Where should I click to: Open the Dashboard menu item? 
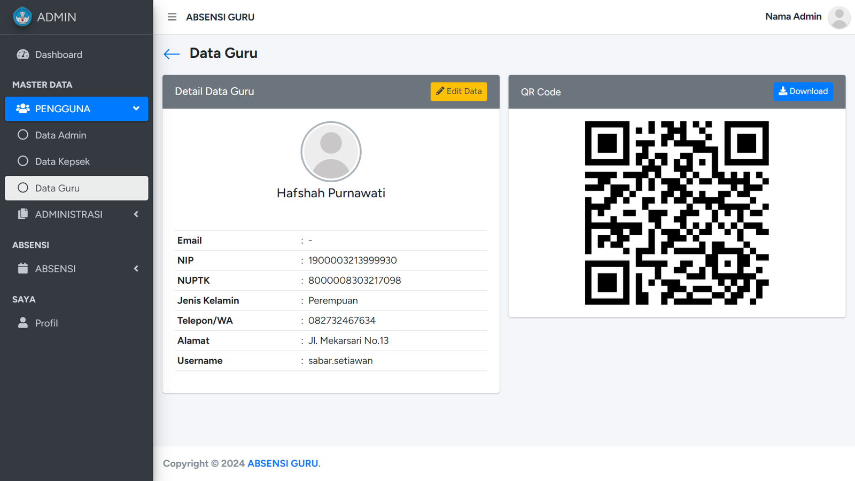coord(59,55)
